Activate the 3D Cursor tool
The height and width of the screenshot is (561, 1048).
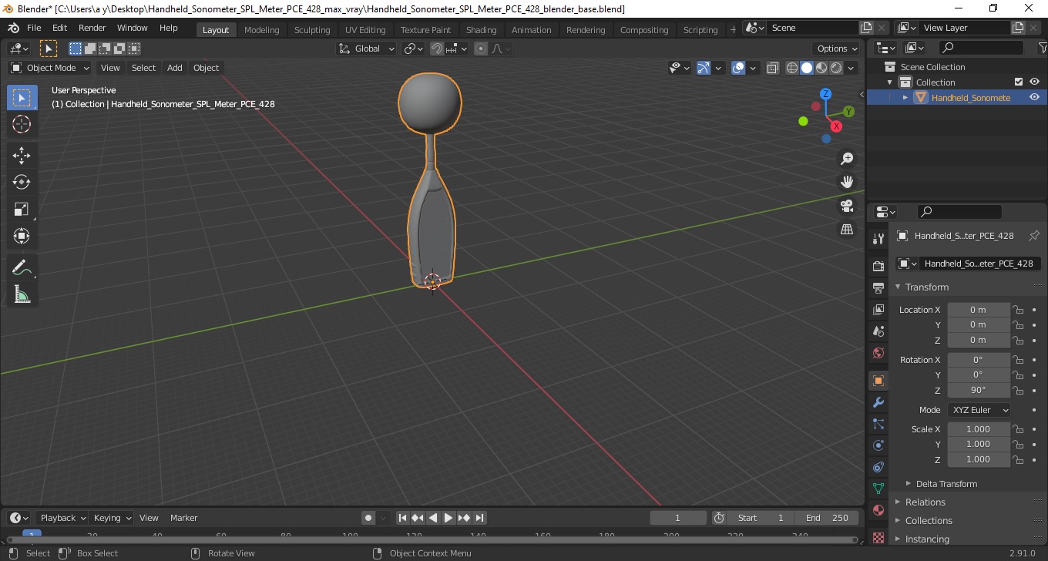pos(22,124)
